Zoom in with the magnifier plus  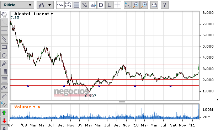[144, 5]
